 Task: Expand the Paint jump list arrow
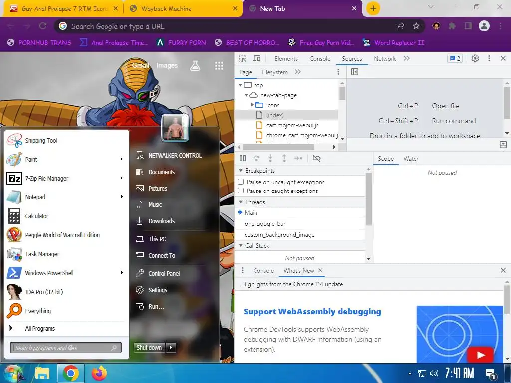pyautogui.click(x=122, y=159)
